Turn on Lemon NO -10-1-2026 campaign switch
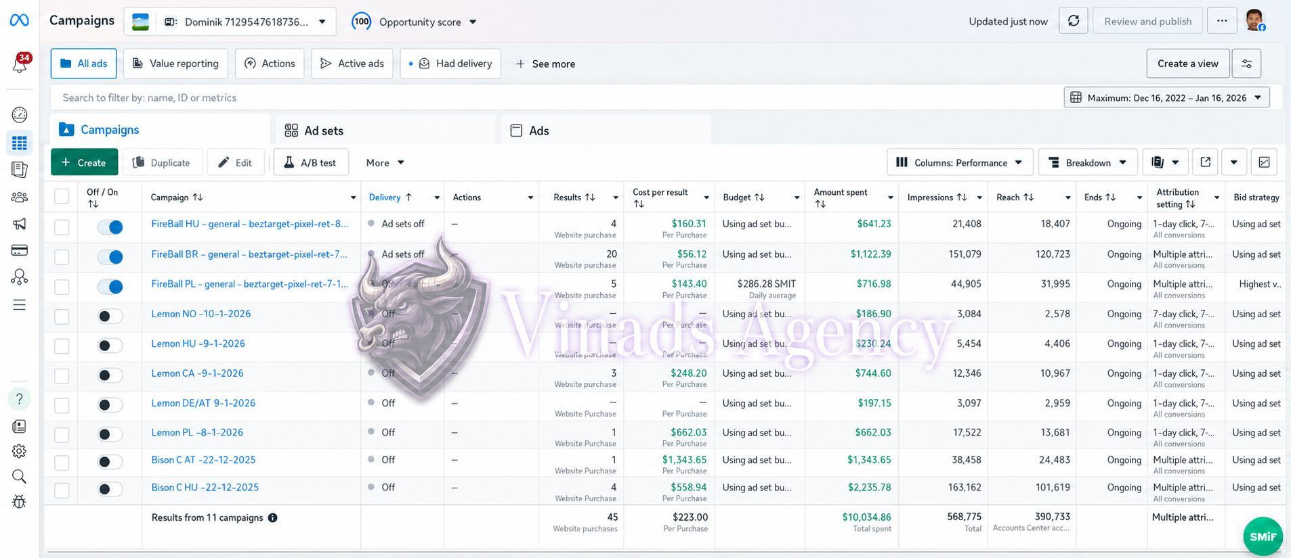Viewport: 1291px width, 558px height. (110, 316)
